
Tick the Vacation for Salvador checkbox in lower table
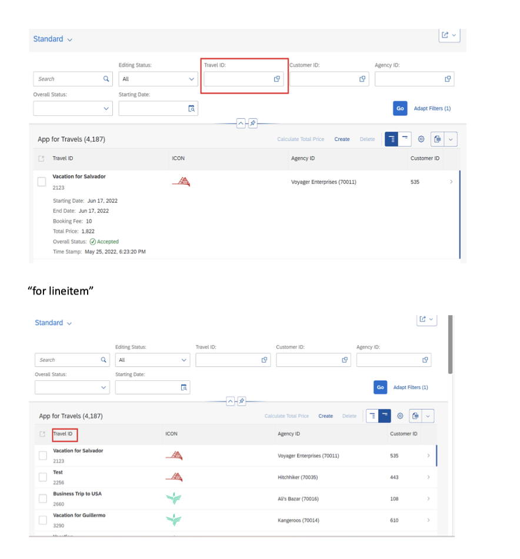(x=43, y=456)
